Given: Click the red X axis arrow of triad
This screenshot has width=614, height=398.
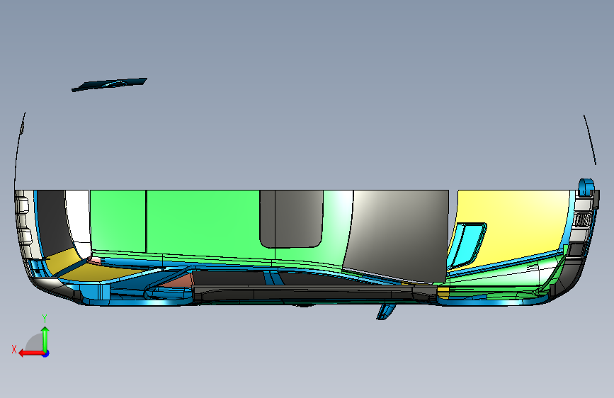Looking at the screenshot, I should pos(31,353).
